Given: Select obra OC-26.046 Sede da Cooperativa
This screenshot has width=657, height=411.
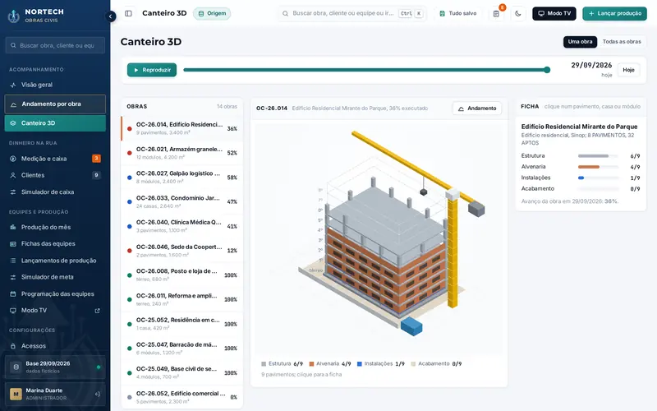Looking at the screenshot, I should (x=181, y=251).
